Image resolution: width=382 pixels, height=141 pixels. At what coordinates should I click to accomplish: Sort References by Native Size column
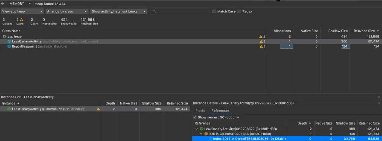[324, 123]
